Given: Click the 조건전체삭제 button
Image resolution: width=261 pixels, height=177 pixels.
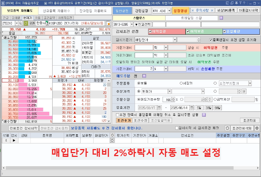Looking at the screenshot, I should point(242,128).
